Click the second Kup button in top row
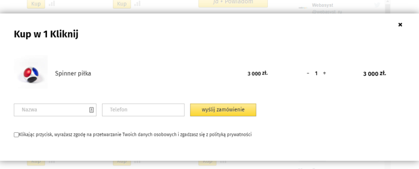419x169 pixels. (122, 4)
